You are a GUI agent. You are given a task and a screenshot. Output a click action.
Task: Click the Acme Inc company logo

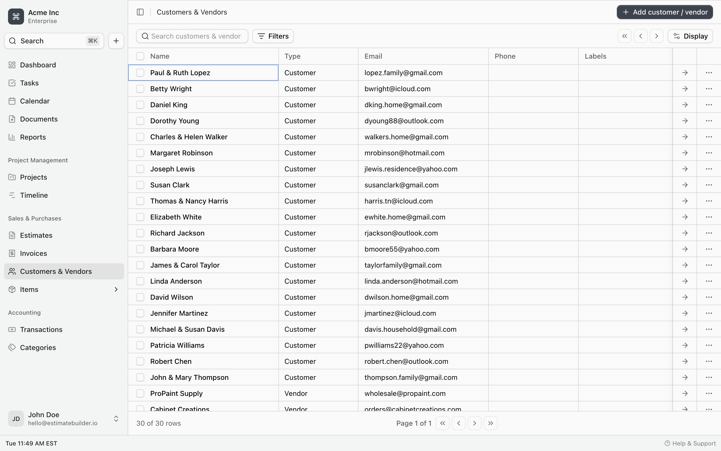[x=16, y=16]
